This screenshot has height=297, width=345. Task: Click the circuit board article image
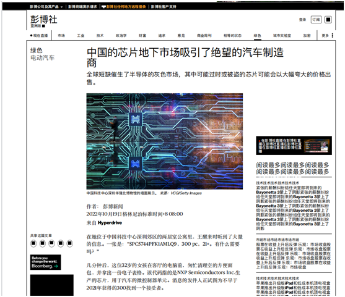[x=165, y=141]
